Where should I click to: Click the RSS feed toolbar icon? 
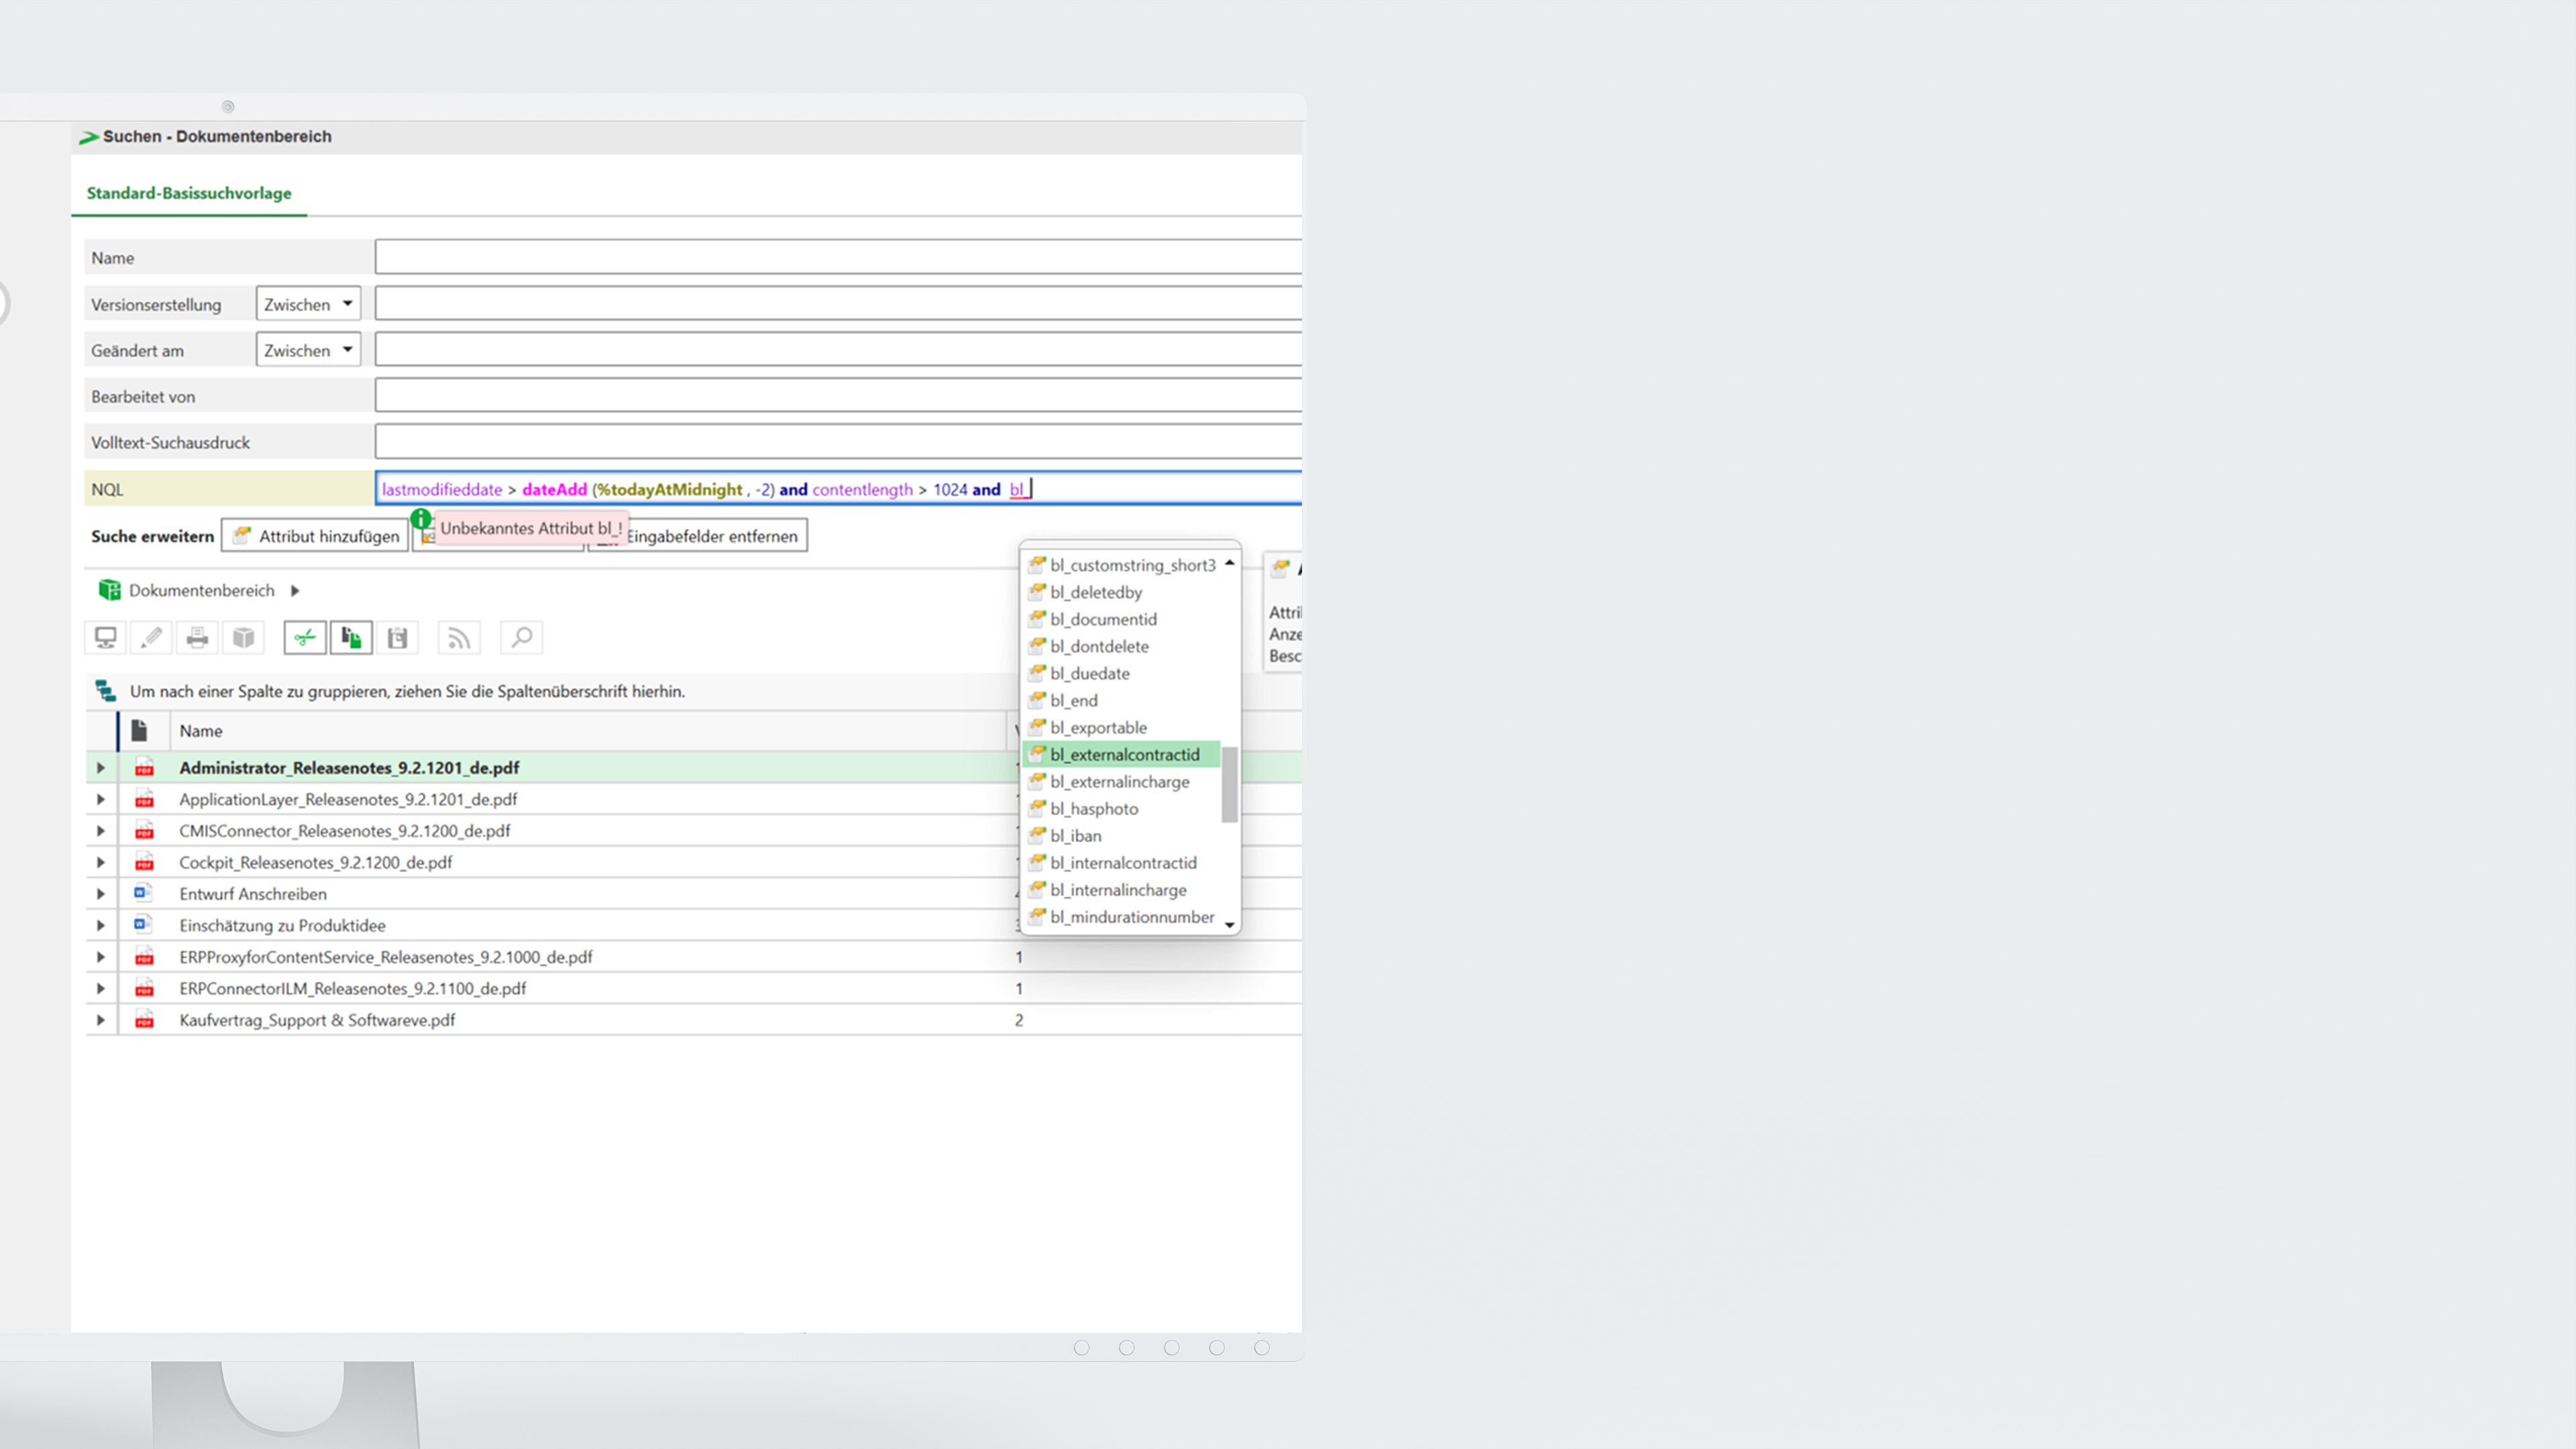(x=459, y=637)
